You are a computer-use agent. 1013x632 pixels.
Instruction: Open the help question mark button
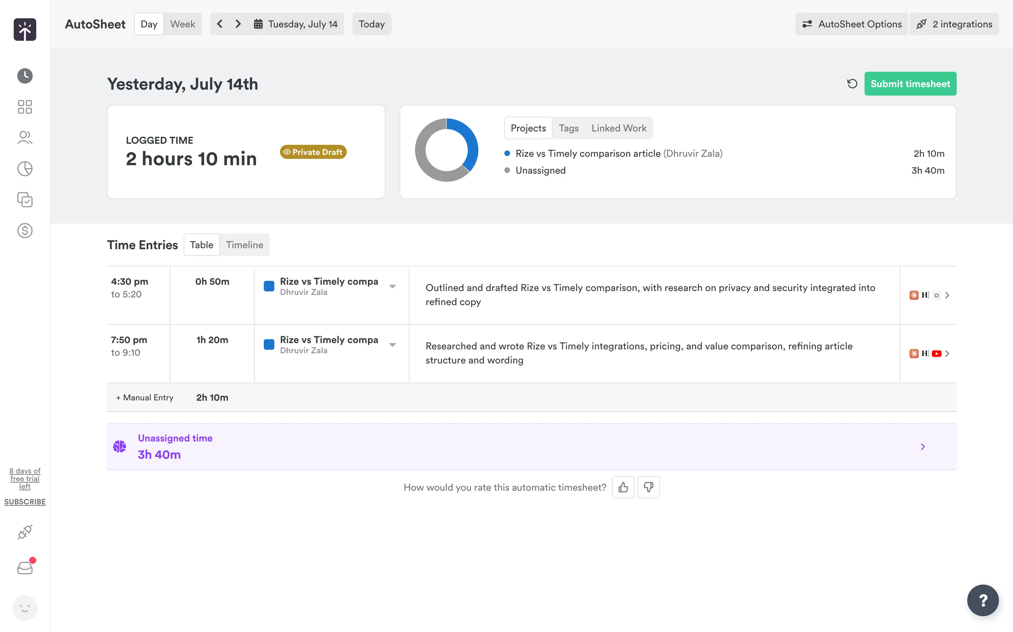(x=983, y=600)
